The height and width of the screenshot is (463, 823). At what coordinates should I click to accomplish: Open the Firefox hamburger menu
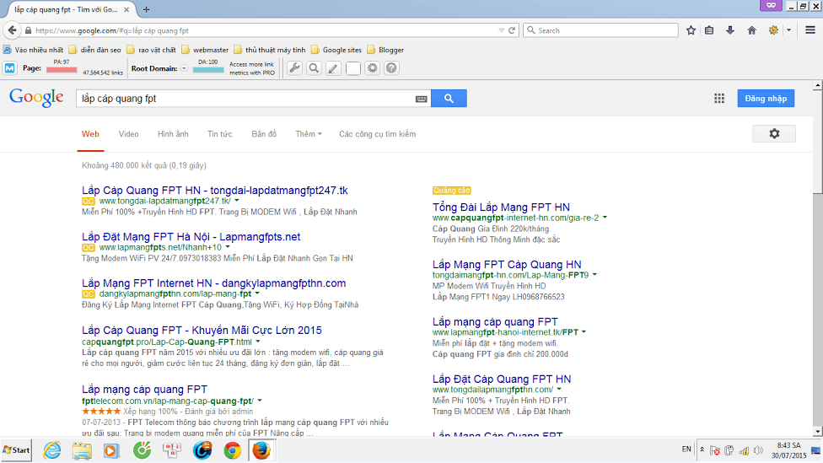(810, 30)
